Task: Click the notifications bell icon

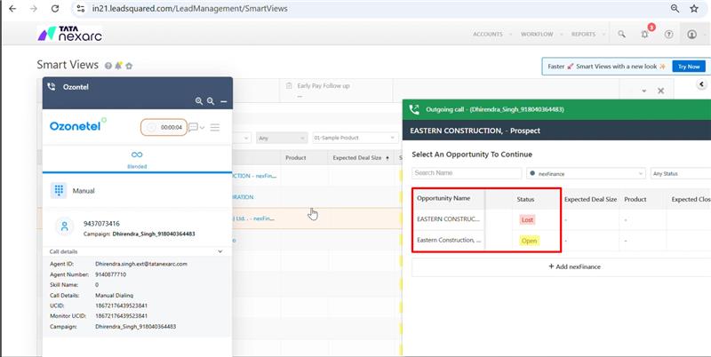Action: click(x=644, y=35)
